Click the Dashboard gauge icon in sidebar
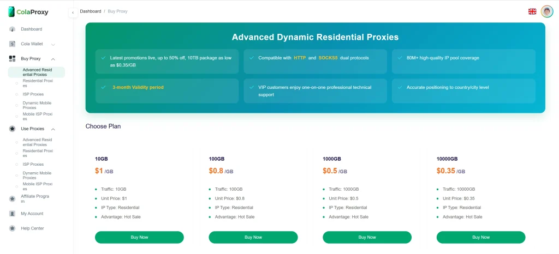This screenshot has height=254, width=559. click(12, 29)
